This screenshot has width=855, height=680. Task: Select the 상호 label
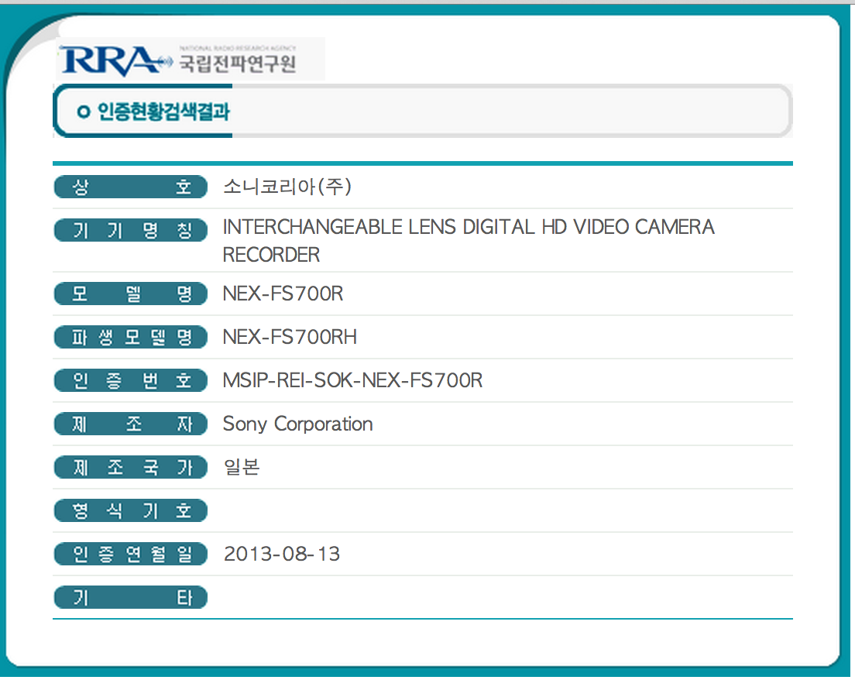pos(131,187)
